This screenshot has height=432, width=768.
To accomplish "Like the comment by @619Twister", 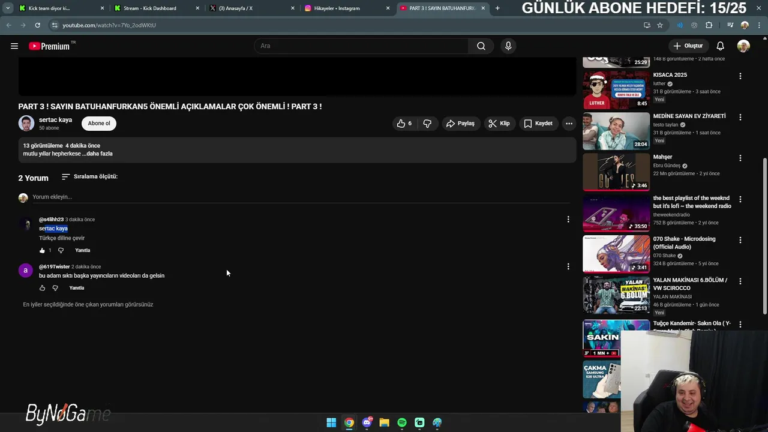I will (42, 288).
